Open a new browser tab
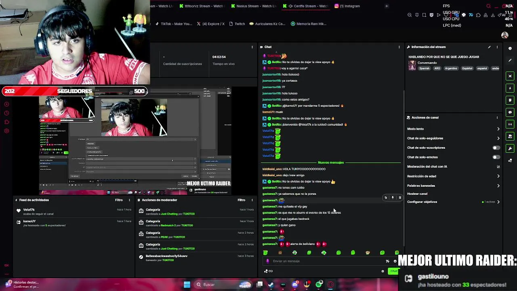Image resolution: width=517 pixels, height=291 pixels. point(387,6)
